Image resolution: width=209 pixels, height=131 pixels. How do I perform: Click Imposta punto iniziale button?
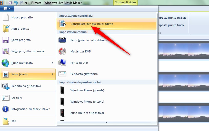click(172, 18)
